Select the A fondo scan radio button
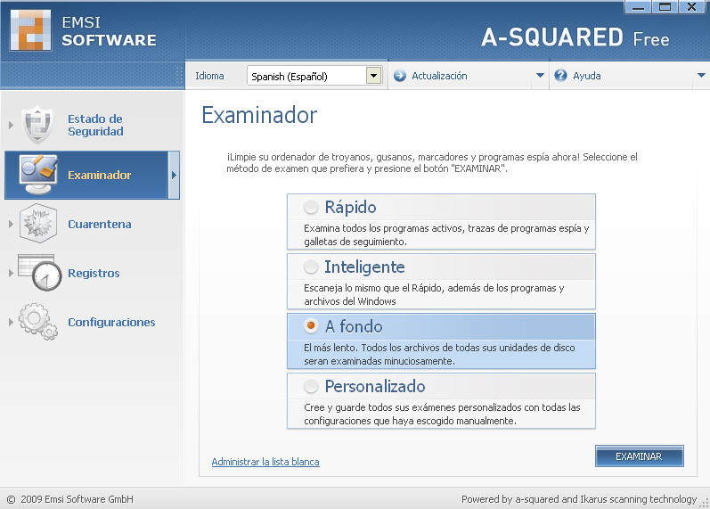 [x=311, y=326]
